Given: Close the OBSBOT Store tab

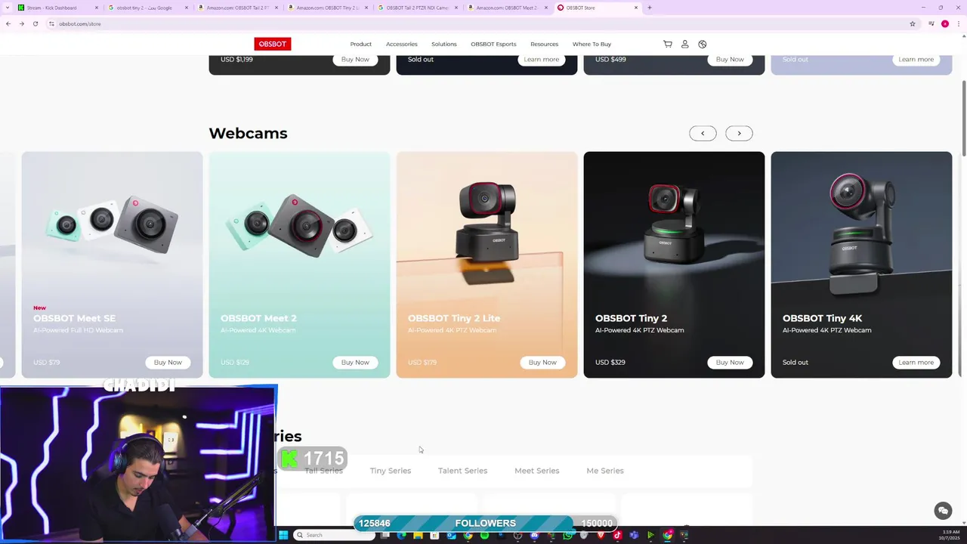Looking at the screenshot, I should (636, 8).
